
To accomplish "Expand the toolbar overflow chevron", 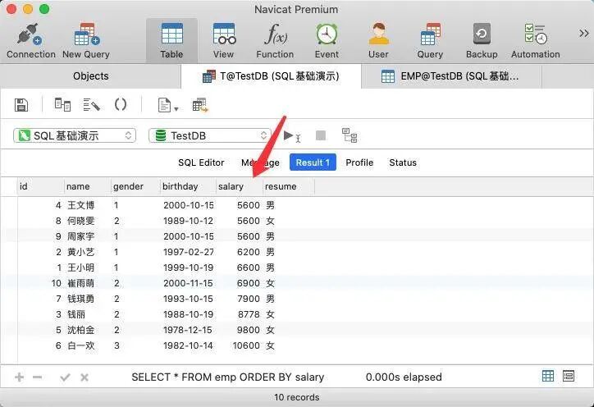I will [x=584, y=34].
